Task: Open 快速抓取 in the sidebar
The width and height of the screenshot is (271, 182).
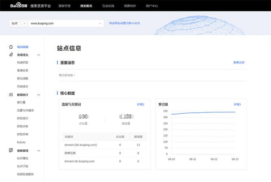Action: [22, 62]
